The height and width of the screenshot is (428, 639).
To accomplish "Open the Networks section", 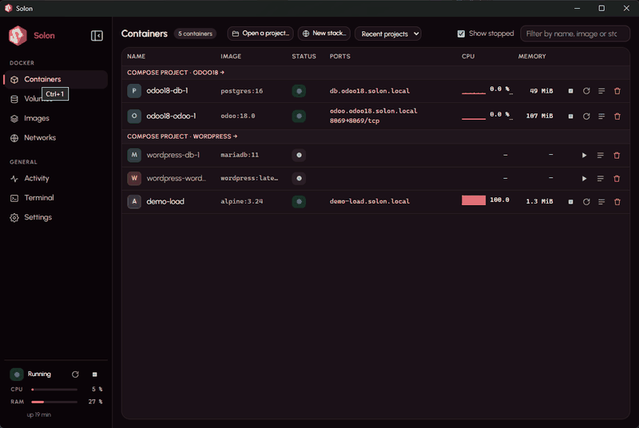I will [39, 137].
